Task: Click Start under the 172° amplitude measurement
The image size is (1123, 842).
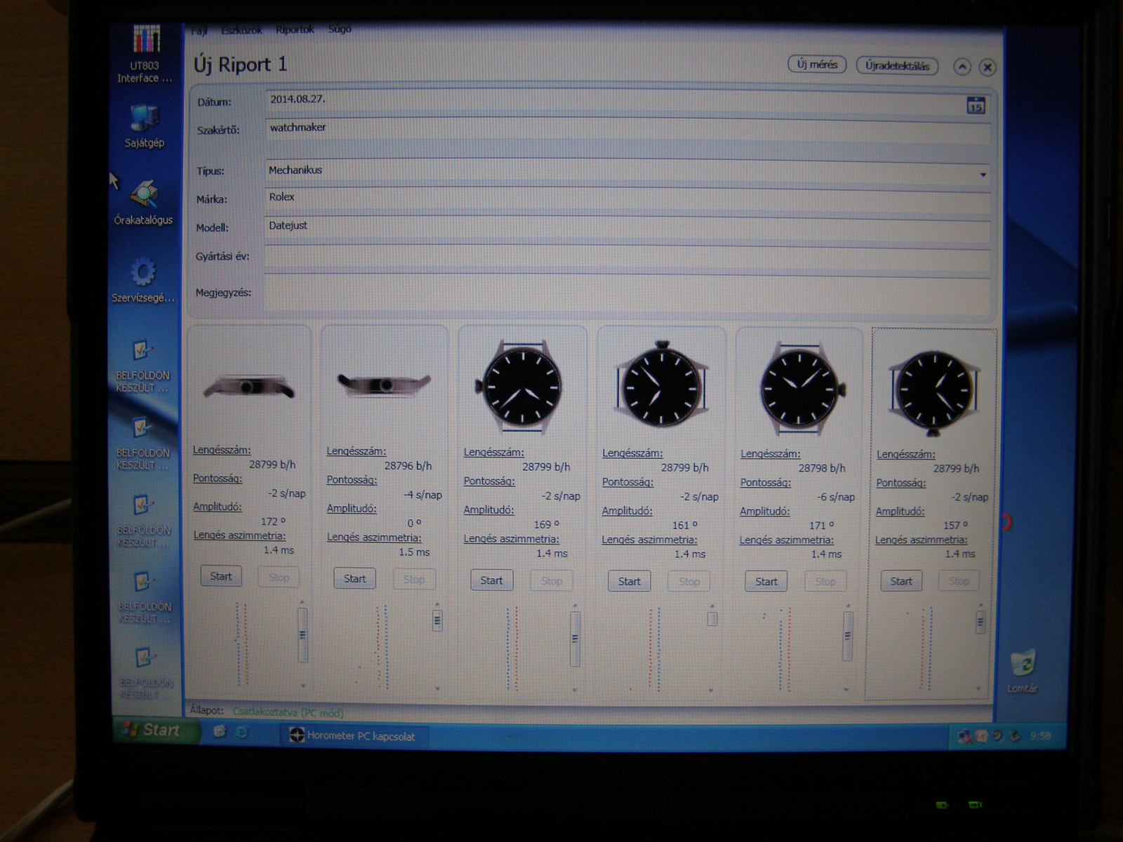Action: [220, 576]
